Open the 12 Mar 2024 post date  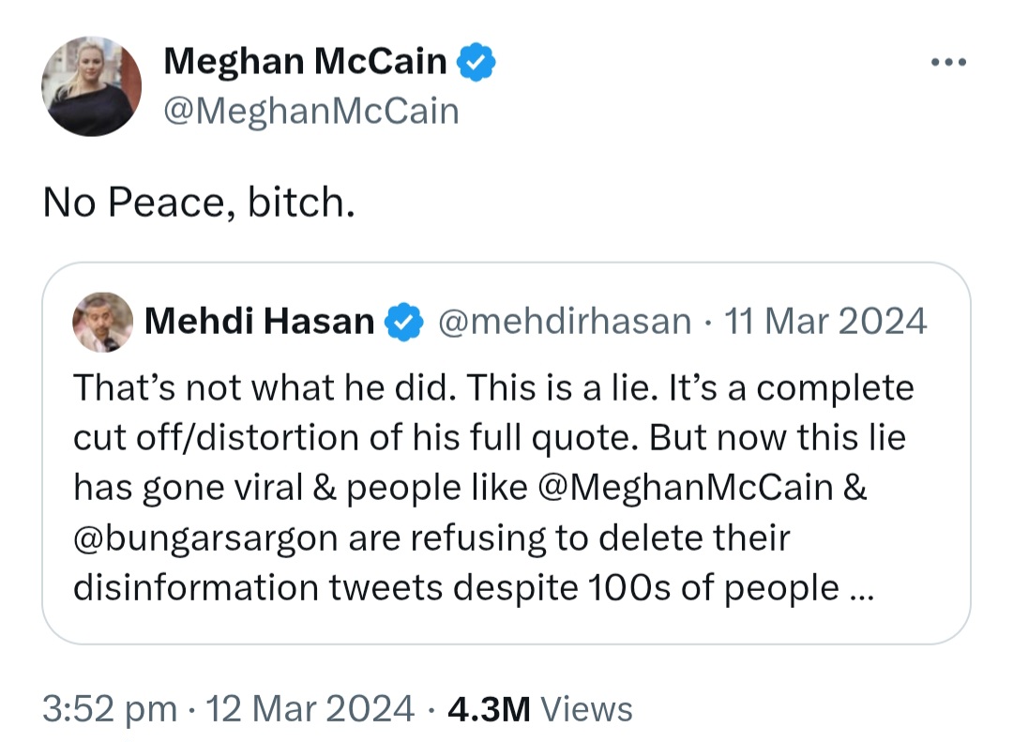coord(310,709)
